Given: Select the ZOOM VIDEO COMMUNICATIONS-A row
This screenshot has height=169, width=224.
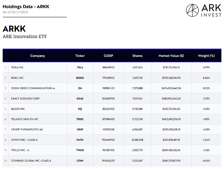Looking at the screenshot, I should [x=112, y=88].
